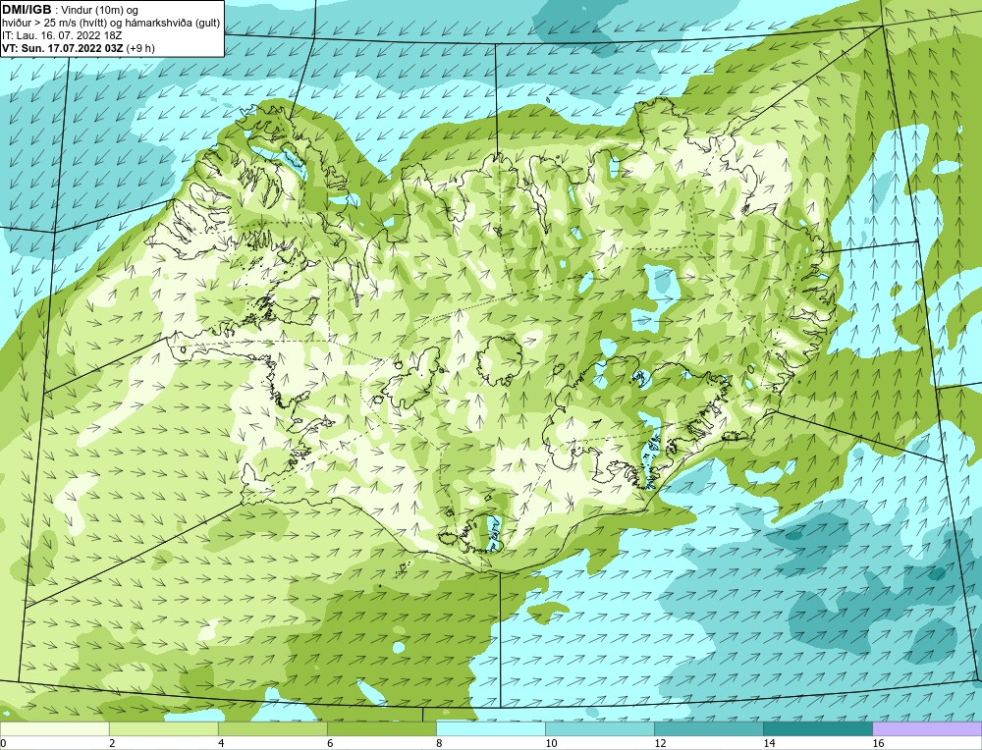Click the 14–16 m/s deep teal swatch
The height and width of the screenshot is (750, 982).
(817, 728)
